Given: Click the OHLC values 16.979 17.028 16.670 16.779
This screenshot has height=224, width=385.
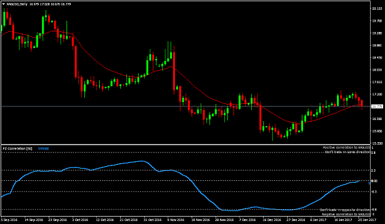Looking at the screenshot, I should click(50, 4).
